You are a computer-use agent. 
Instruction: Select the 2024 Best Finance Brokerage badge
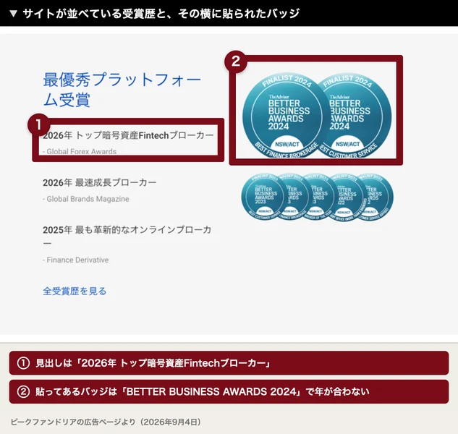(x=281, y=116)
